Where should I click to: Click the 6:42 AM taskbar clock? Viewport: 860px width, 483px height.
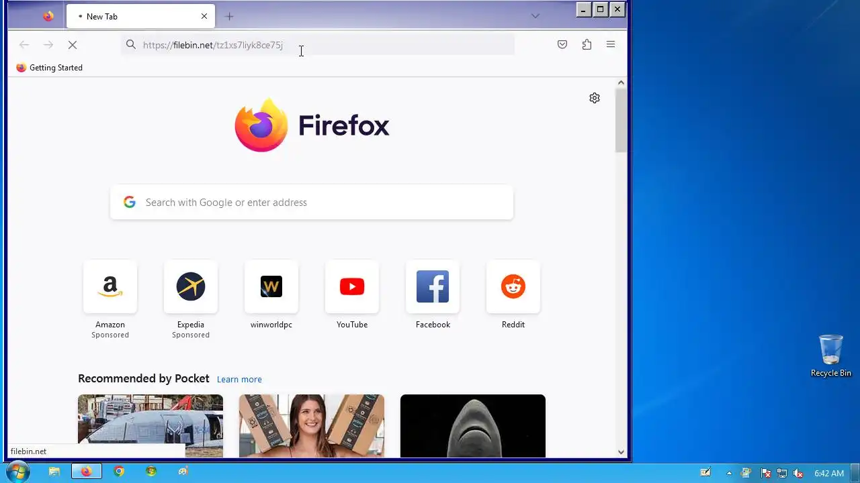[829, 473]
